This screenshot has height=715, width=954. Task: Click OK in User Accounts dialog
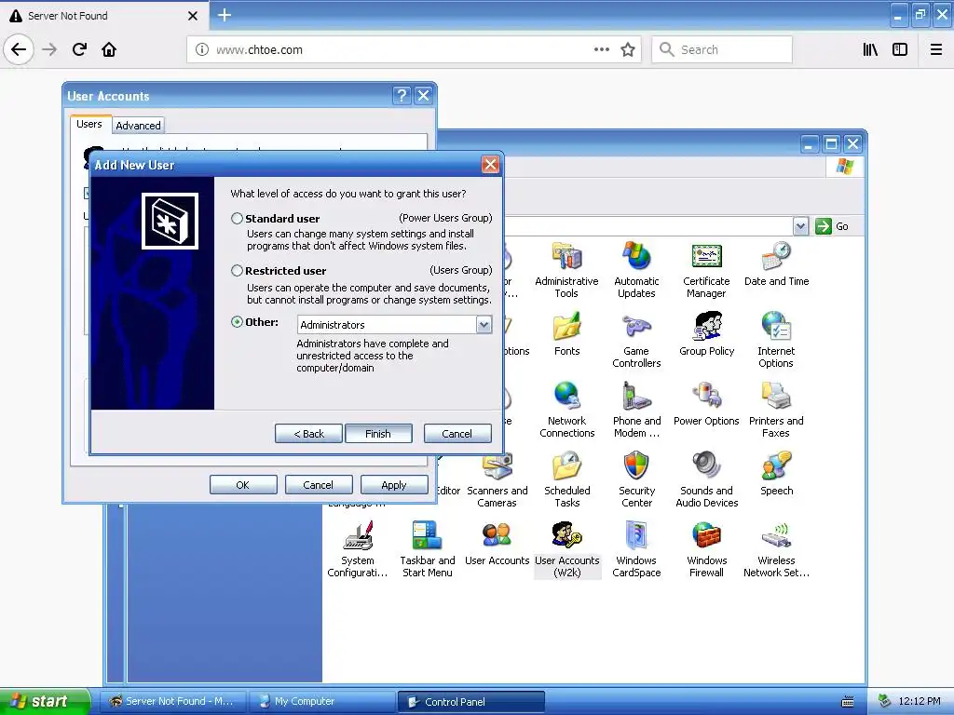243,484
